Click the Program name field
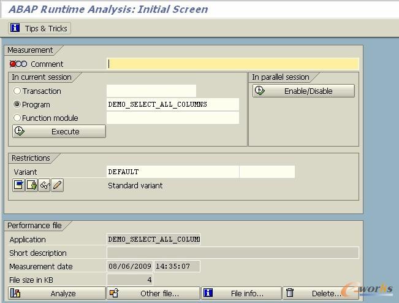The image size is (399, 303). tap(173, 104)
